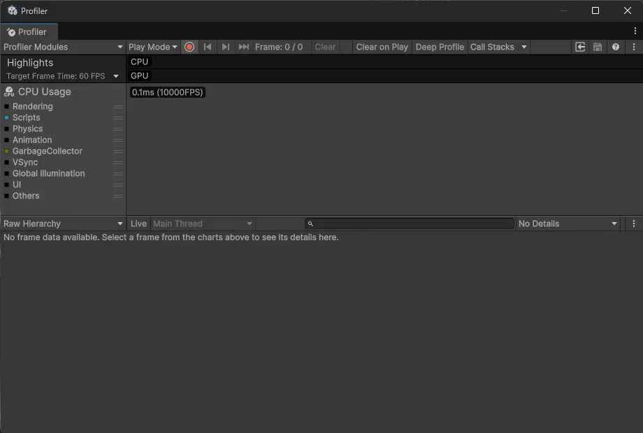
Task: Start profiler recording with the record icon
Action: [x=189, y=47]
